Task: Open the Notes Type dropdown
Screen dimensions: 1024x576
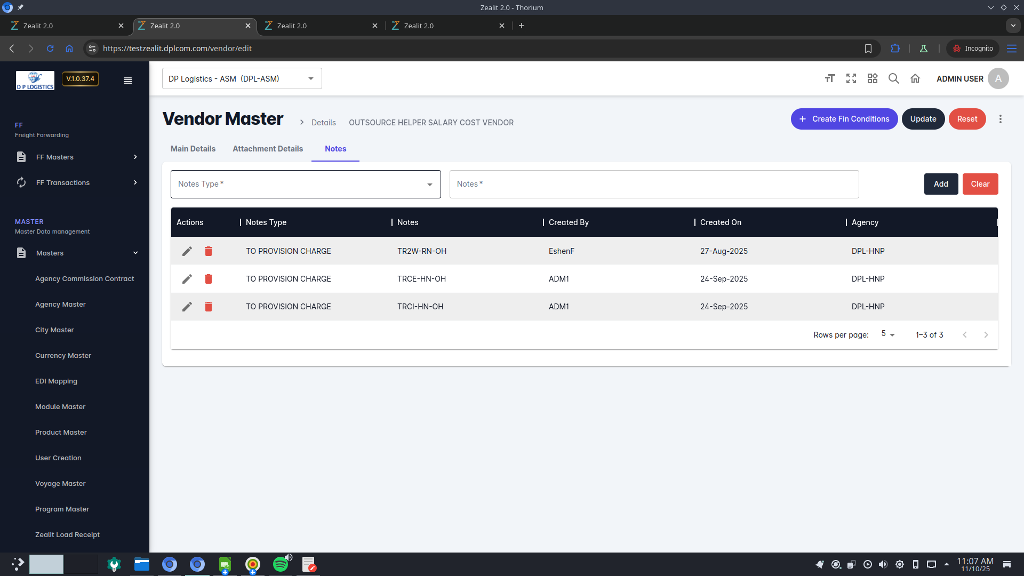Action: 306,184
